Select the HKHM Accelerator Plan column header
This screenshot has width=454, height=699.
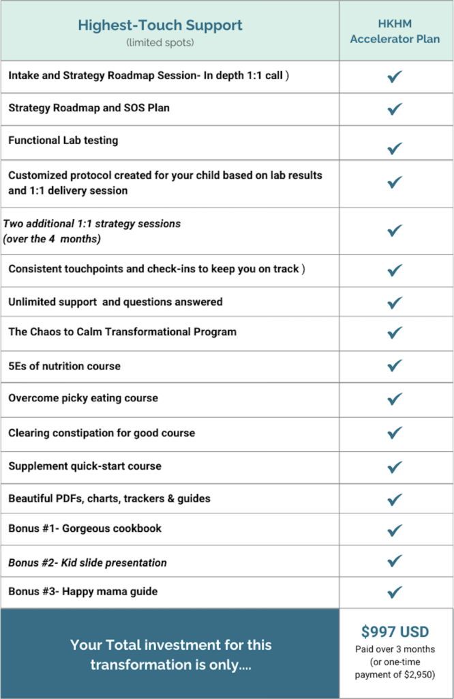click(395, 31)
